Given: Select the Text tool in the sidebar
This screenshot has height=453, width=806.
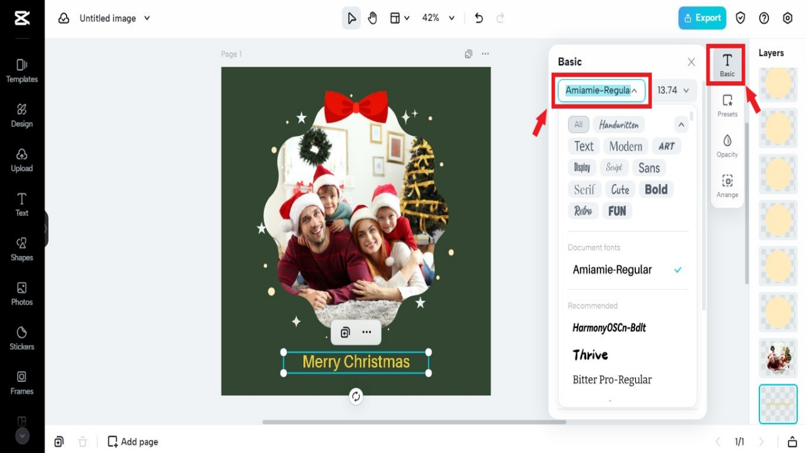Looking at the screenshot, I should (21, 206).
